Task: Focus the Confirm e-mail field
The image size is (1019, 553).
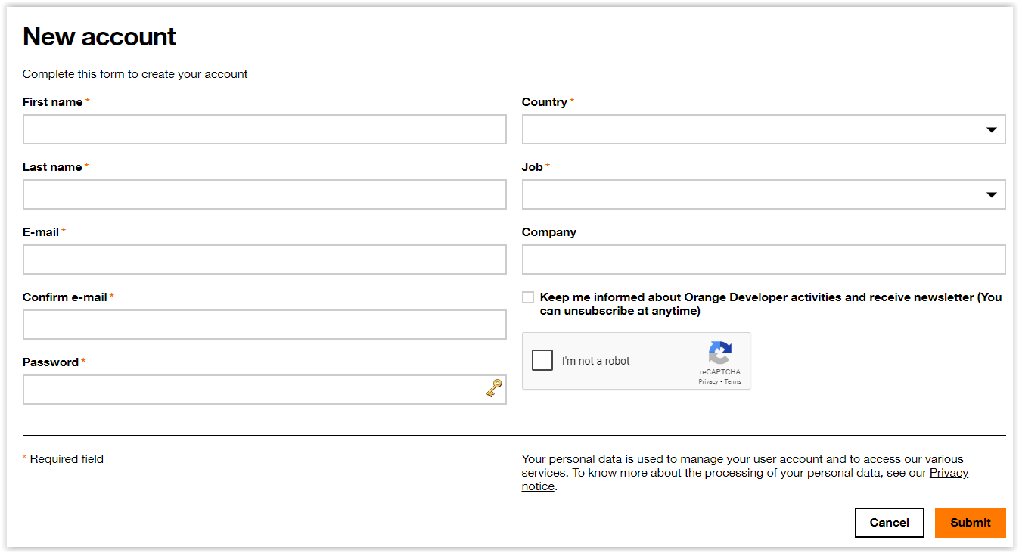Action: pos(264,325)
